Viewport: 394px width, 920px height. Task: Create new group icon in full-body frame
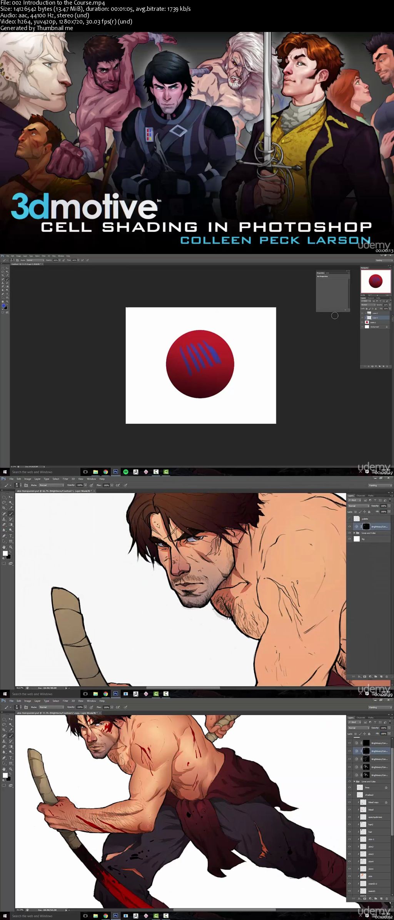coord(376,899)
